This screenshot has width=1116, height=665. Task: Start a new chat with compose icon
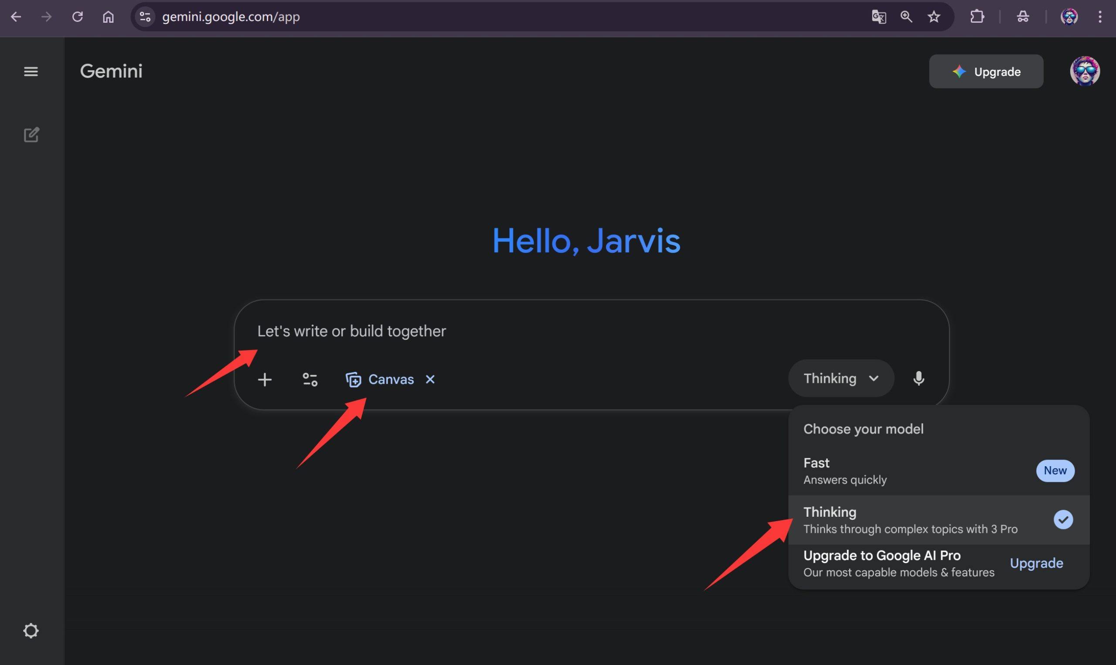tap(31, 135)
